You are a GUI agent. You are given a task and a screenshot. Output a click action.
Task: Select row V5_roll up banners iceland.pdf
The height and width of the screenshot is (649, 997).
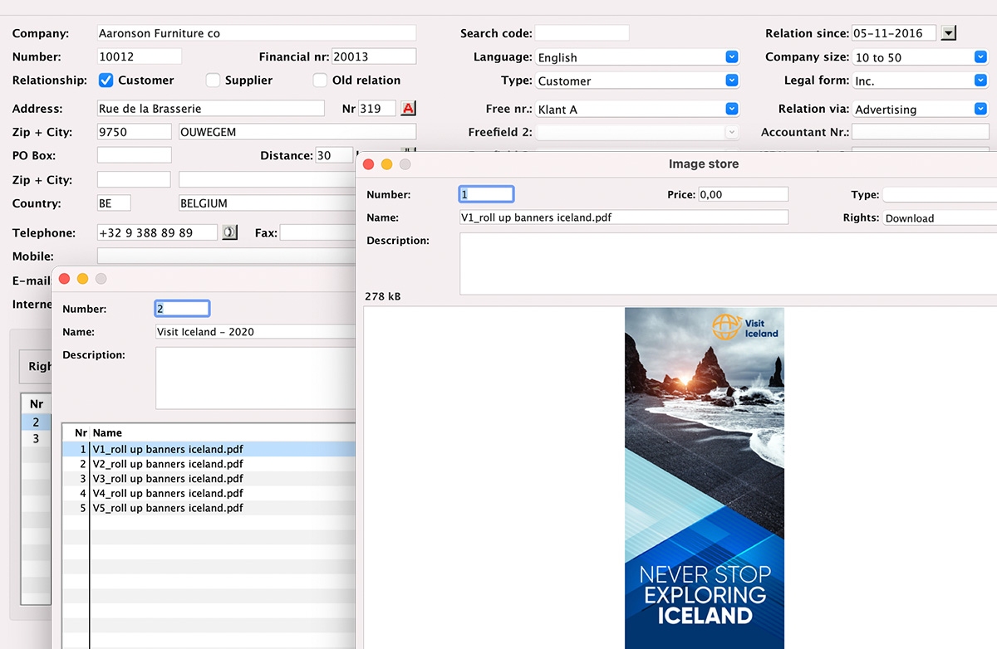coord(209,508)
